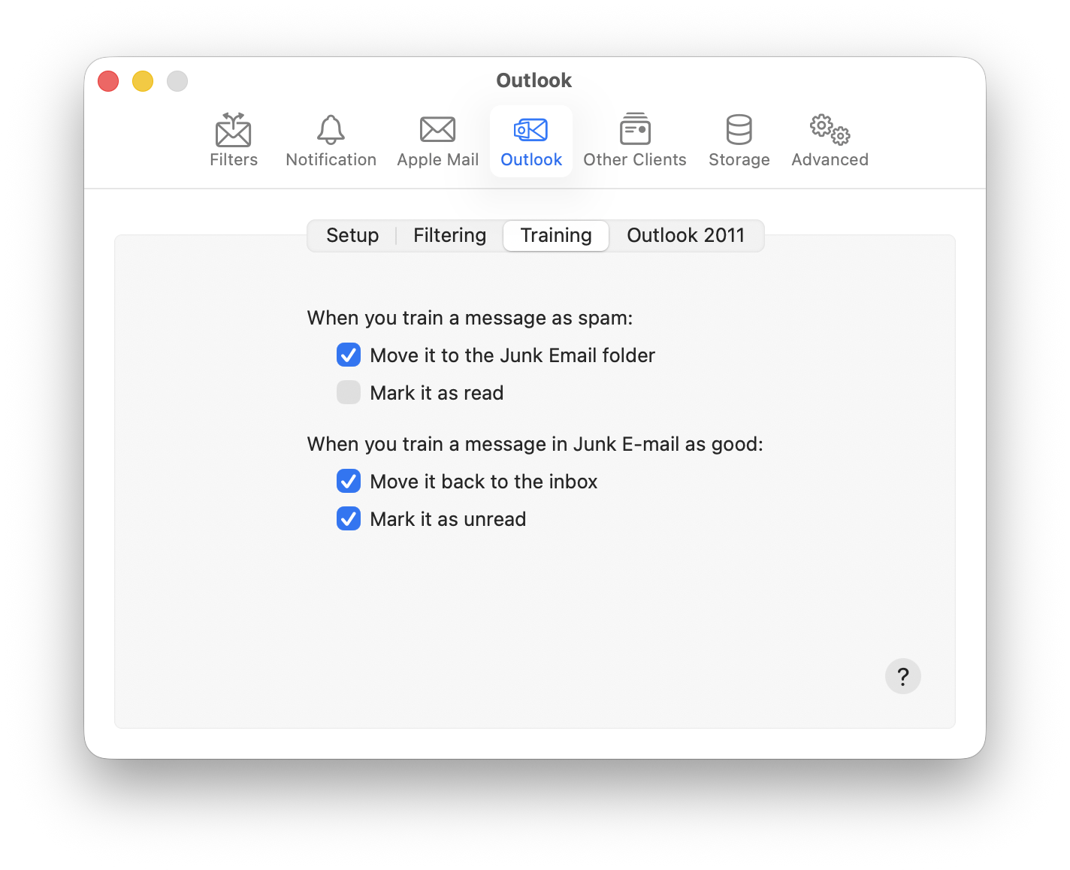Open the Notification settings pane

pos(331,139)
